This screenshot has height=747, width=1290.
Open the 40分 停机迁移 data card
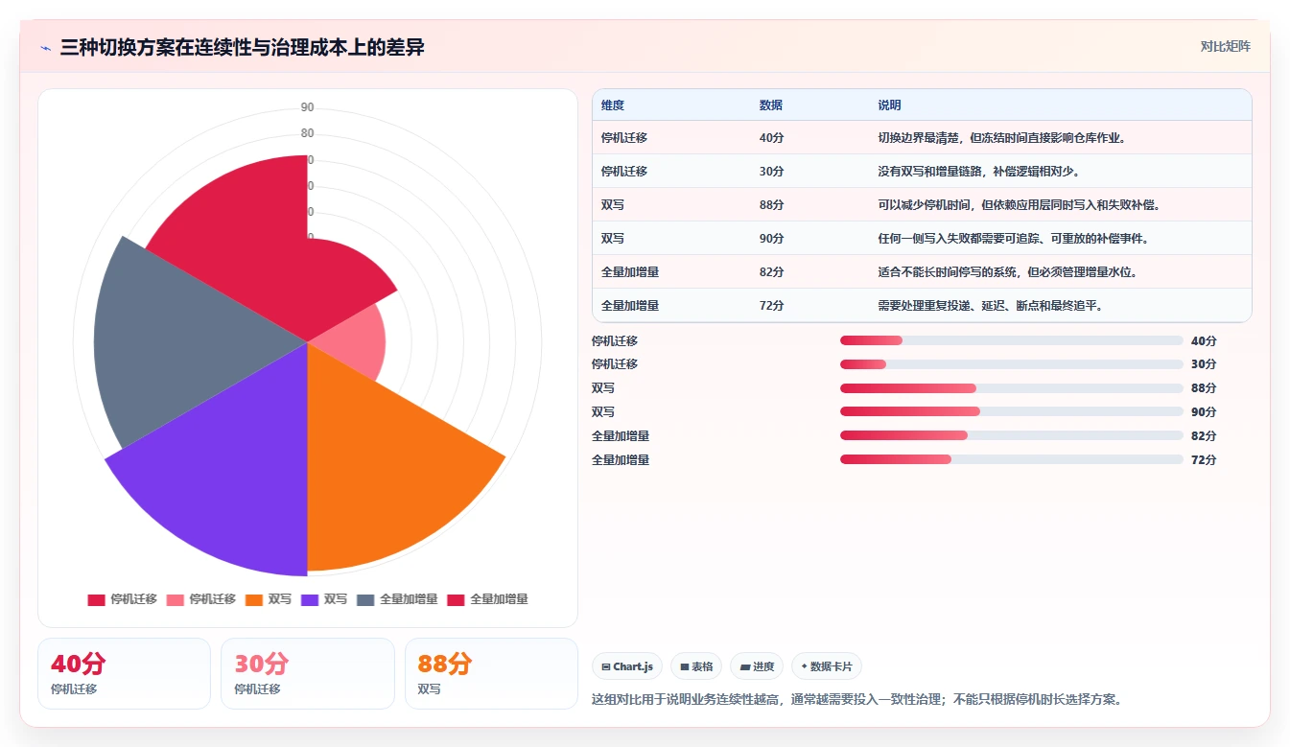coord(124,674)
